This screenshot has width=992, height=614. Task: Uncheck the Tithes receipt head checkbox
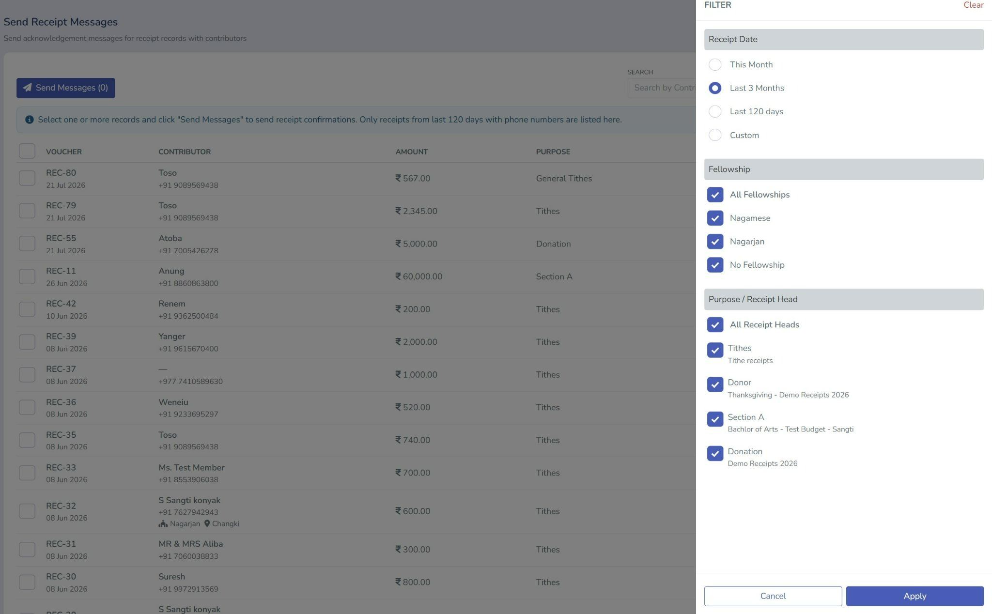[x=715, y=350]
